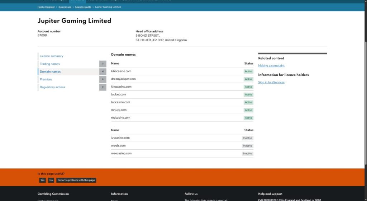Switch to the Trading names section
Viewport: 367px width, 201px height.
49,64
